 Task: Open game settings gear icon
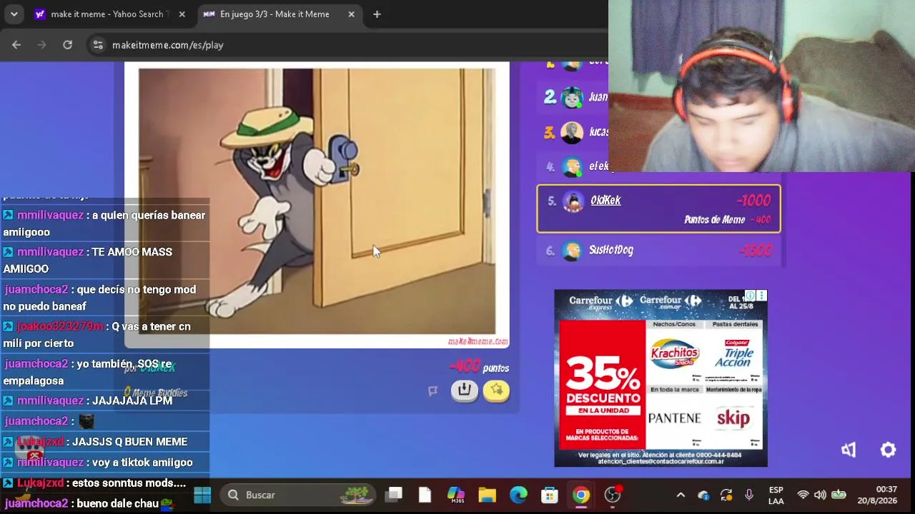coord(888,450)
